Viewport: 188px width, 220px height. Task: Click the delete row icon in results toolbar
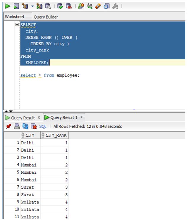(x=34, y=126)
